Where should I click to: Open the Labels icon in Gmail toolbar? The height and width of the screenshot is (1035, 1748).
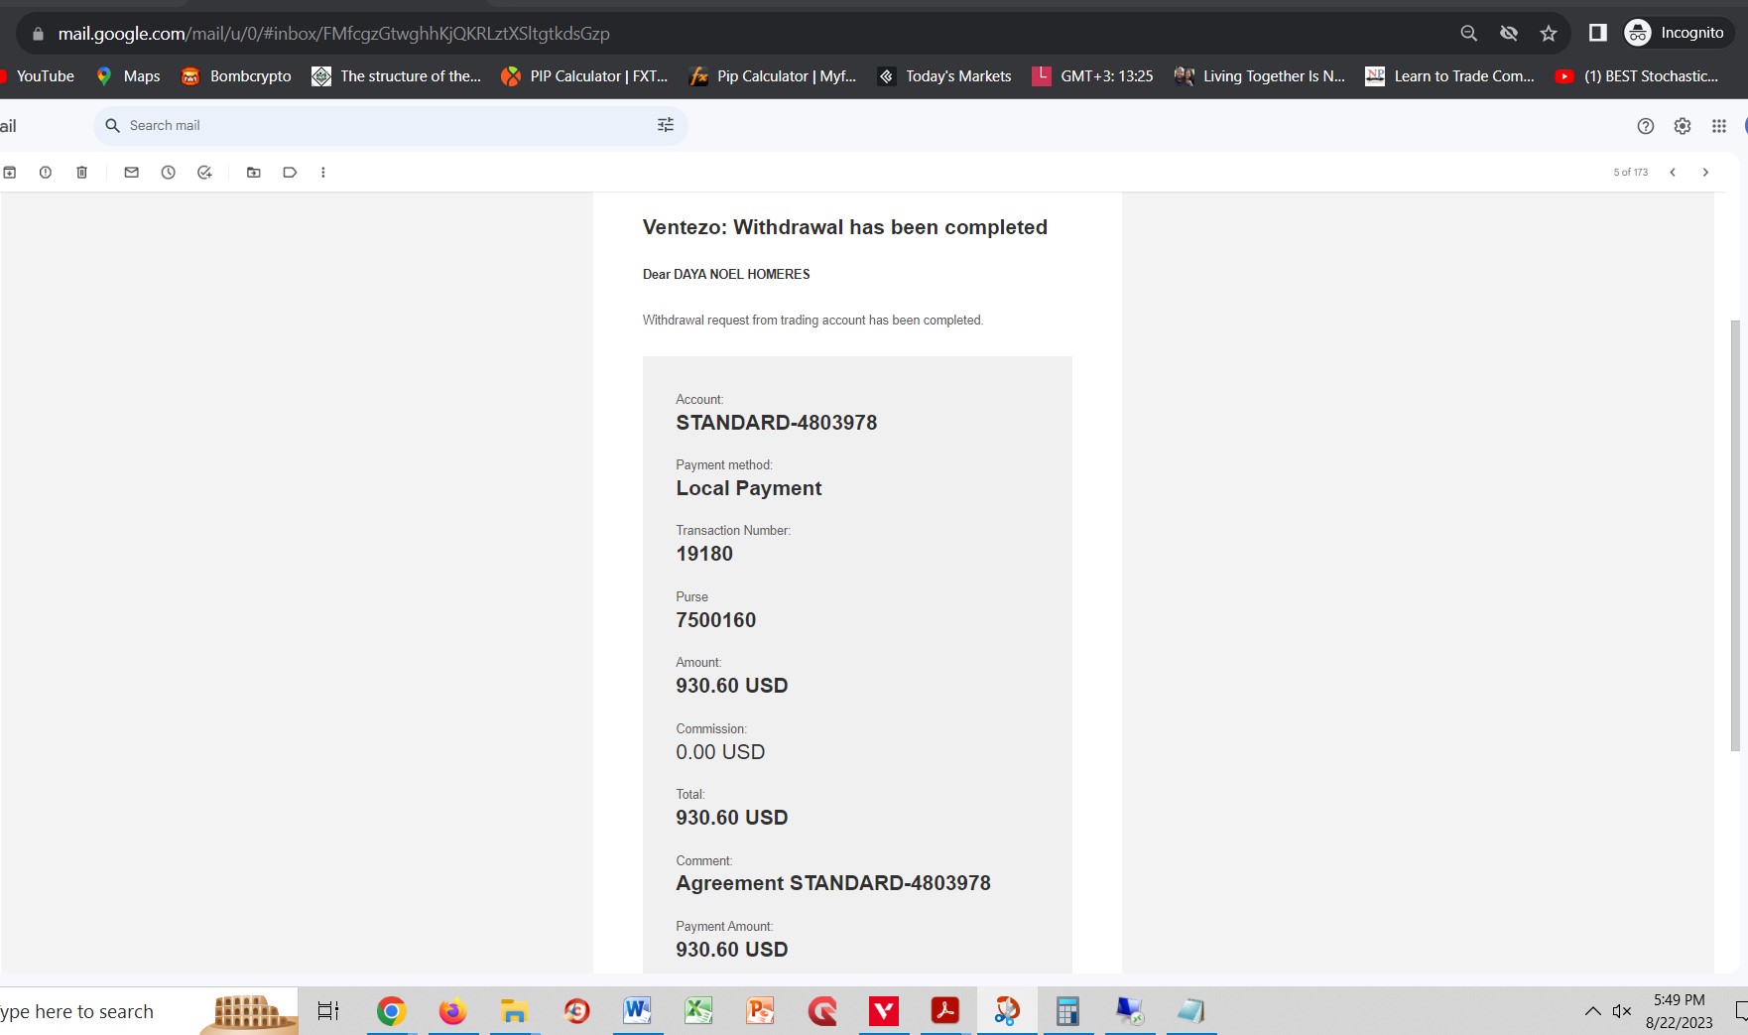pos(290,173)
